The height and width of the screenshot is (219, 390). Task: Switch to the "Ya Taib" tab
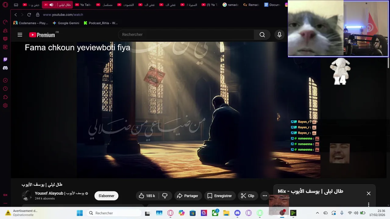tap(83, 5)
